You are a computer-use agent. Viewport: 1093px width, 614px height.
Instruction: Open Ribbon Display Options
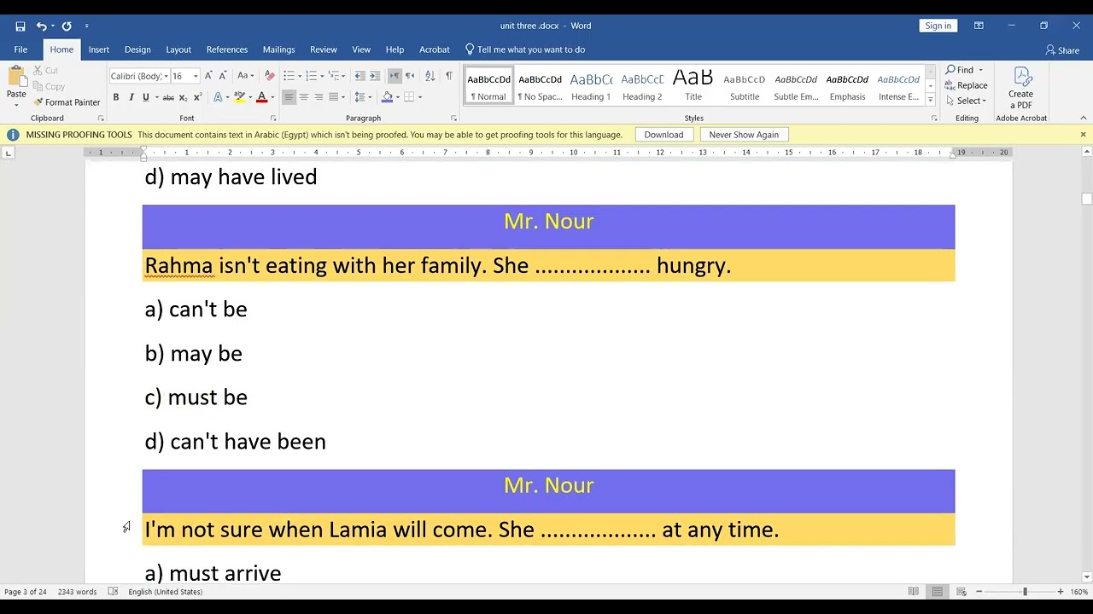click(979, 26)
